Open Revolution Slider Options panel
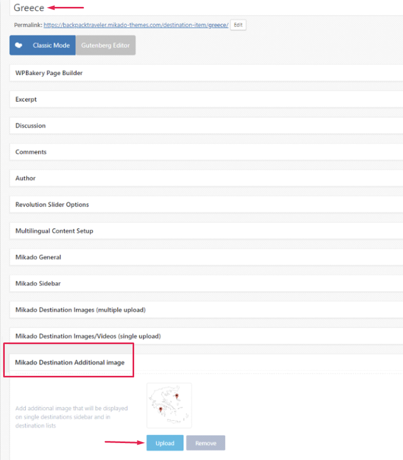Image resolution: width=403 pixels, height=460 pixels. click(52, 205)
